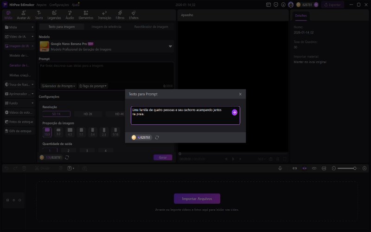Close the Texto para Prompt dialog

pyautogui.click(x=240, y=94)
